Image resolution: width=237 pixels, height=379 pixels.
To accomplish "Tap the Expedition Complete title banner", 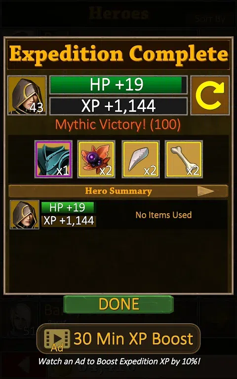I will 118,54.
